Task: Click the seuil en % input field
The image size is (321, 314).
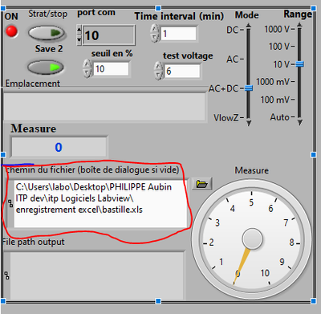Action: click(x=111, y=69)
